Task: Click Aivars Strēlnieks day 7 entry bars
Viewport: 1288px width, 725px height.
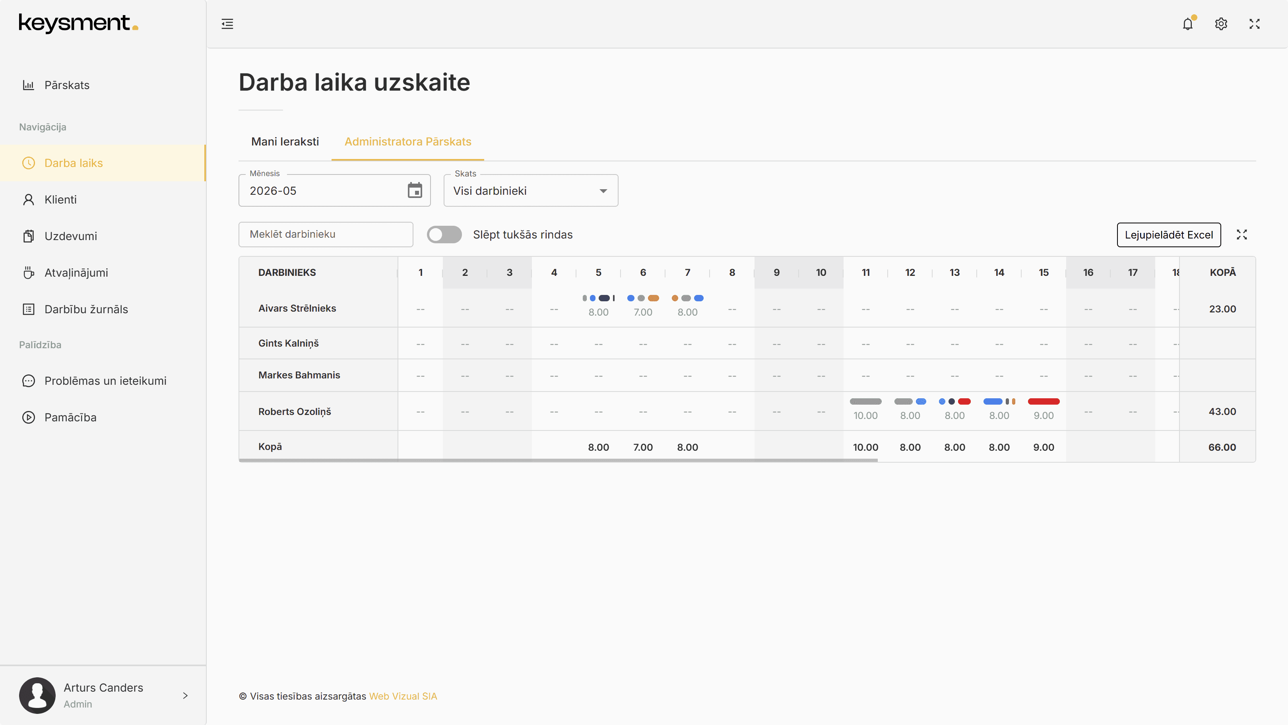Action: 687,298
